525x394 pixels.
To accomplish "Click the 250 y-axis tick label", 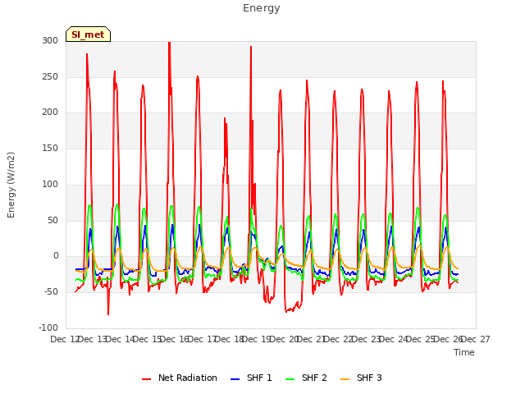I will [50, 76].
